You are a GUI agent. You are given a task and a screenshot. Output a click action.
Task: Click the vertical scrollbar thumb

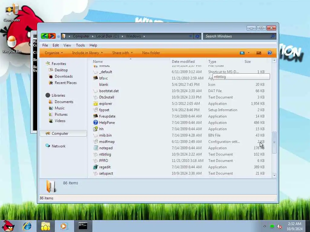click(274, 142)
